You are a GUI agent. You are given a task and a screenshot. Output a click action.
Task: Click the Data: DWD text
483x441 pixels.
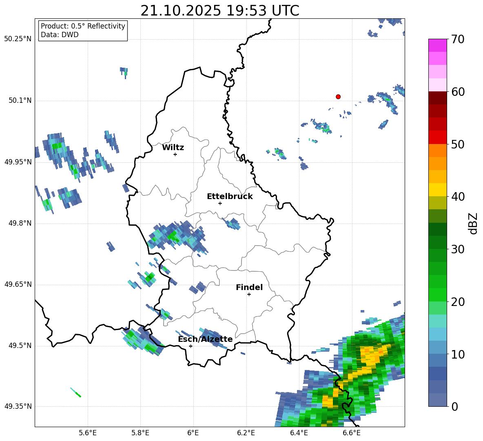coord(60,35)
